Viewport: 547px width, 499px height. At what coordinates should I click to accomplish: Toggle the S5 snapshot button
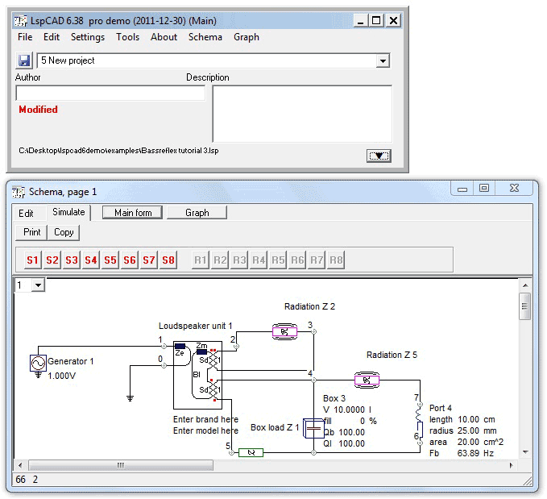pos(110,260)
